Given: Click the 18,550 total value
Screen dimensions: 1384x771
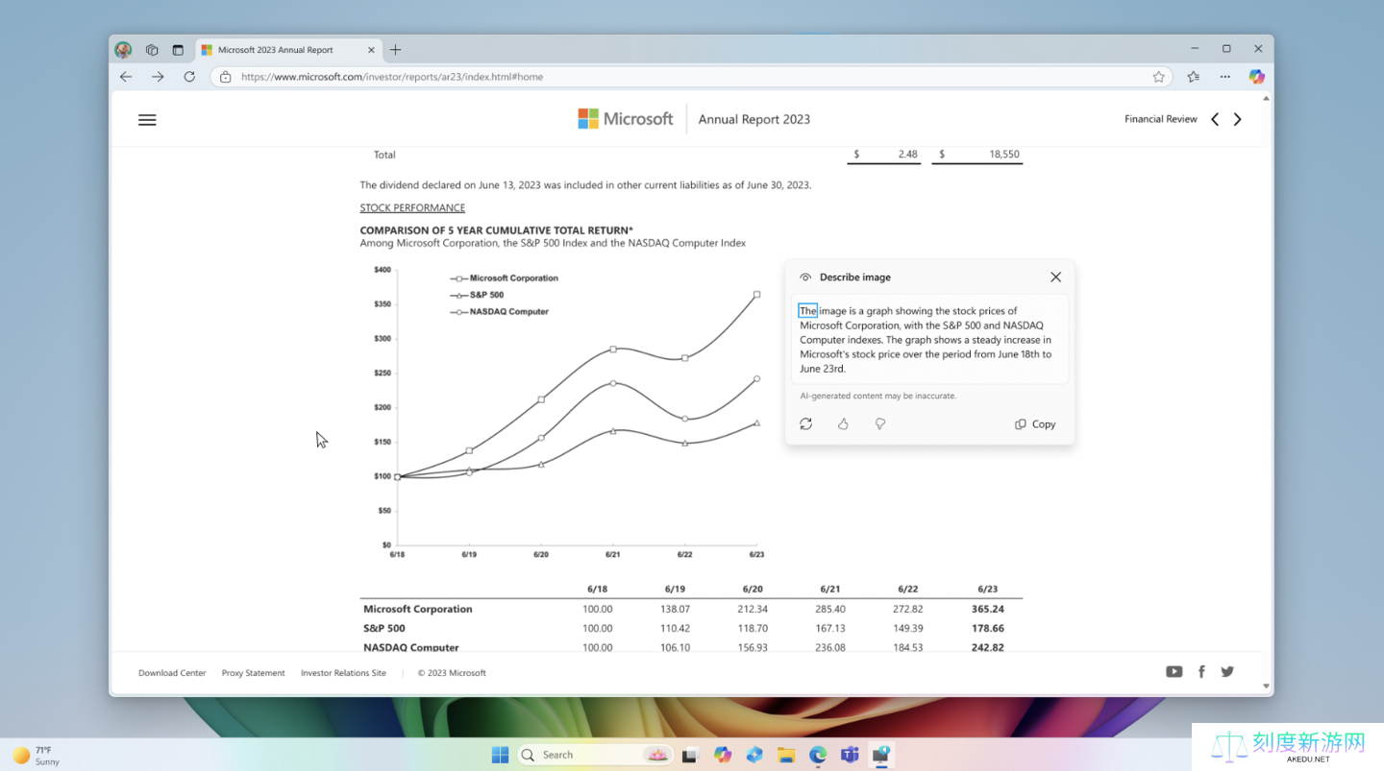Looking at the screenshot, I should coord(1003,155).
